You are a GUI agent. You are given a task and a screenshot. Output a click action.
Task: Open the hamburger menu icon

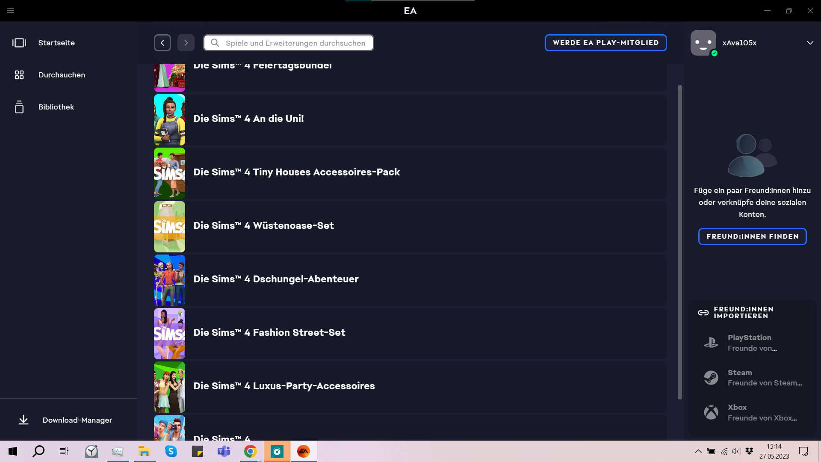coord(11,11)
